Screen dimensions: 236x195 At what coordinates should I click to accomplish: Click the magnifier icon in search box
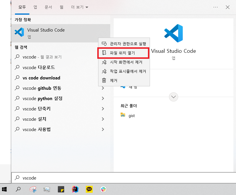pos(17,178)
